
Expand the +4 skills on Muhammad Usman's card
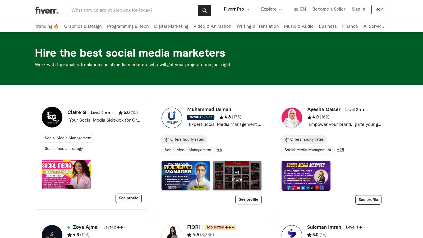220,150
